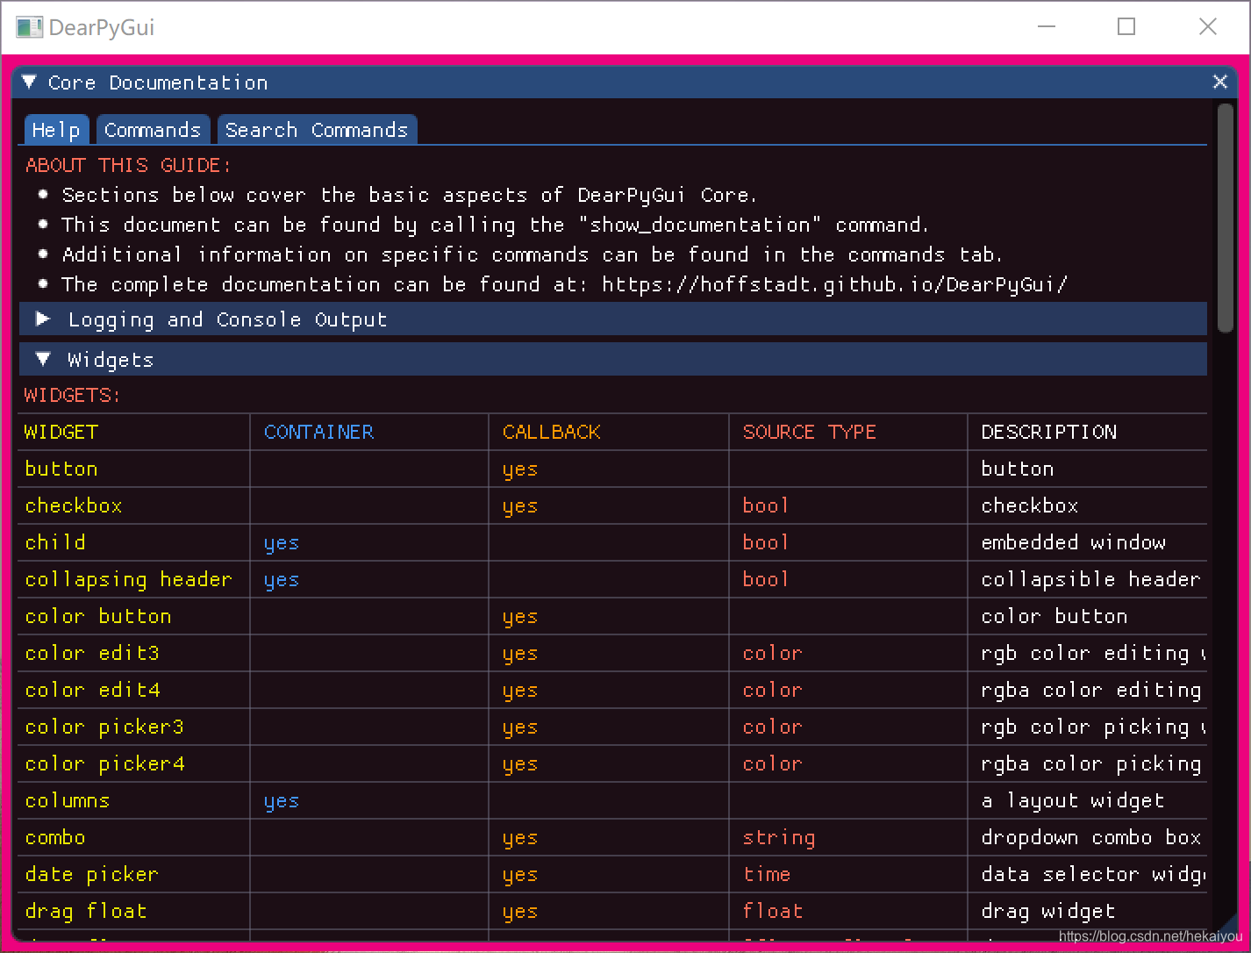
Task: Click the 'string' source type cell
Action: click(x=779, y=837)
